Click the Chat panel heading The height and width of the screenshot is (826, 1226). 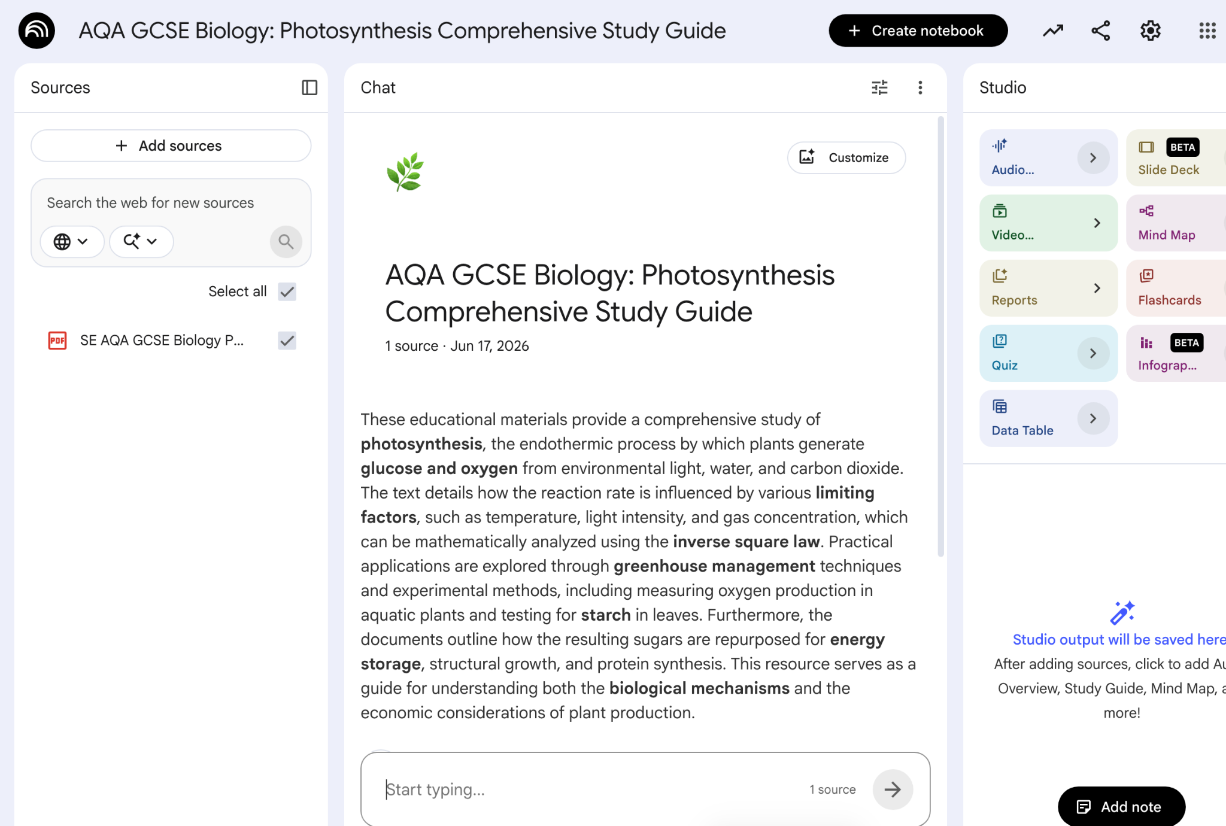click(378, 87)
